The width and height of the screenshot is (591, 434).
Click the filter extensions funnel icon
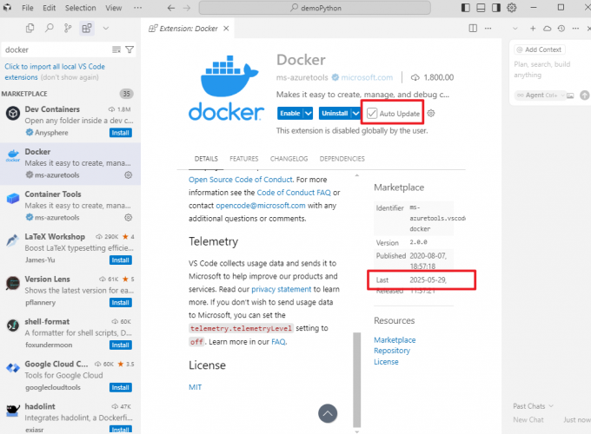coord(129,49)
